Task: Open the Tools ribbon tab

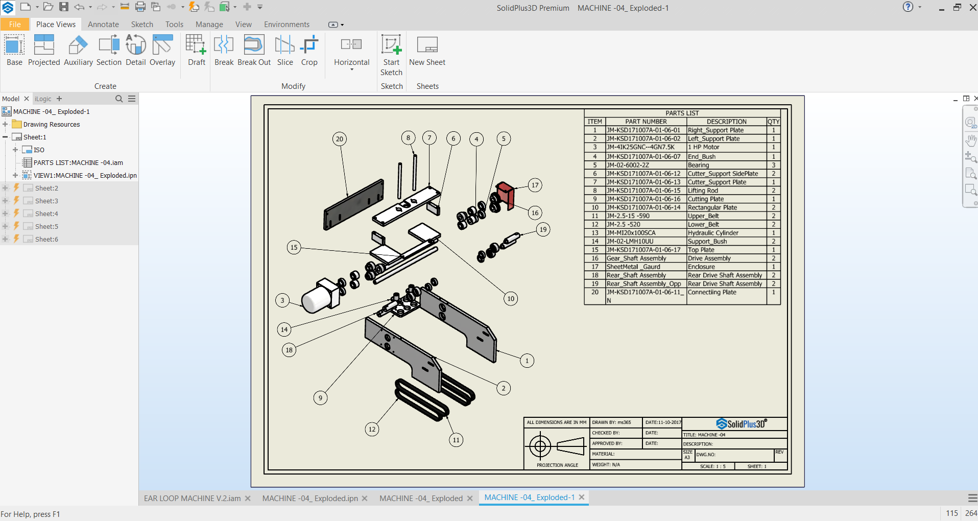Action: (x=174, y=24)
